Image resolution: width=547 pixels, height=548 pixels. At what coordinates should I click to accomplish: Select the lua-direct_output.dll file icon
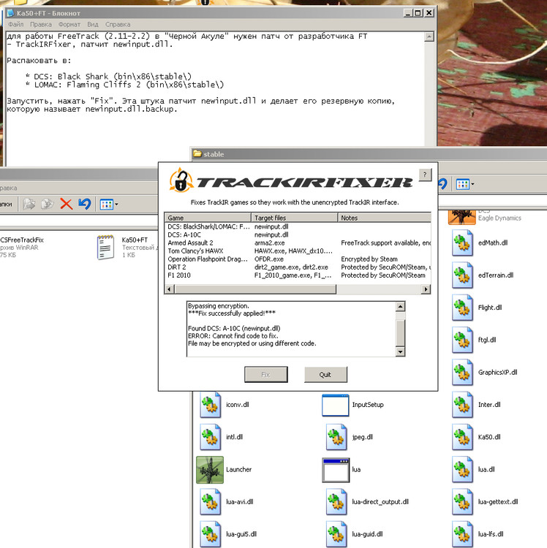pos(336,502)
